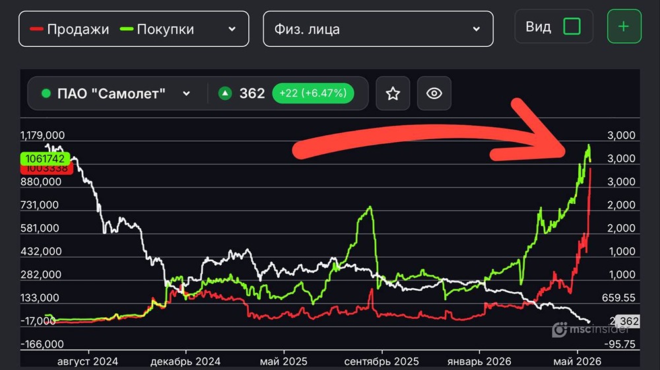660x370 pixels.
Task: Click the green 1061742 value label
Action: coord(45,158)
